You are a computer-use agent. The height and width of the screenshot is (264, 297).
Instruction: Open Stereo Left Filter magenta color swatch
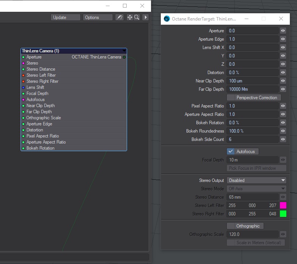click(283, 205)
